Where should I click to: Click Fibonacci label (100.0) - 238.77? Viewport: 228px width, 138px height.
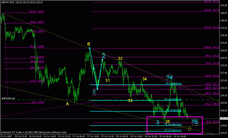tap(212, 47)
